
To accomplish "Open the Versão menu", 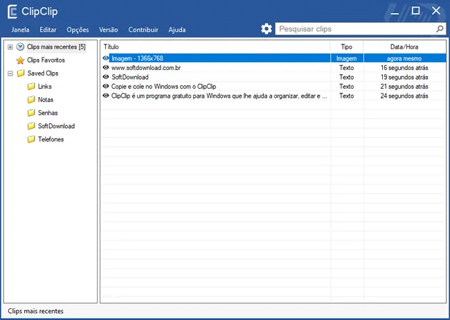I will (109, 30).
